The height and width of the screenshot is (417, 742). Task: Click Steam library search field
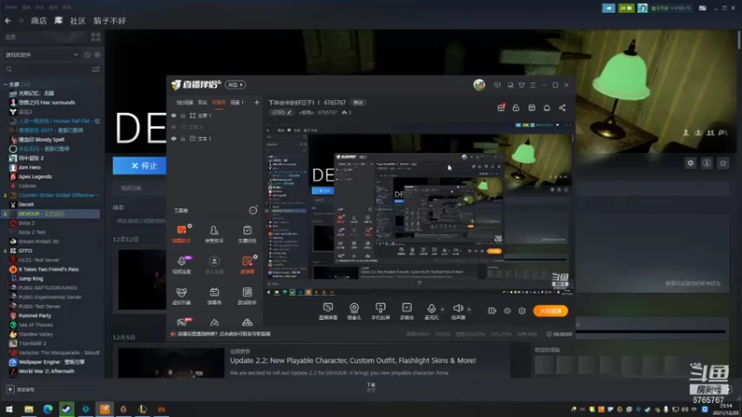[47, 69]
